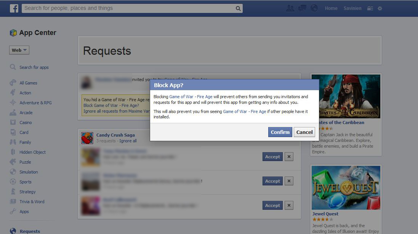Open the Savinien profile link
This screenshot has height=234, width=418.
coord(352,8)
